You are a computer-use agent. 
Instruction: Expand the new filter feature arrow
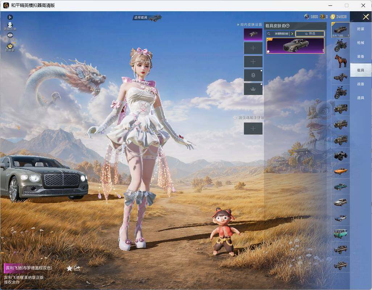[292, 34]
